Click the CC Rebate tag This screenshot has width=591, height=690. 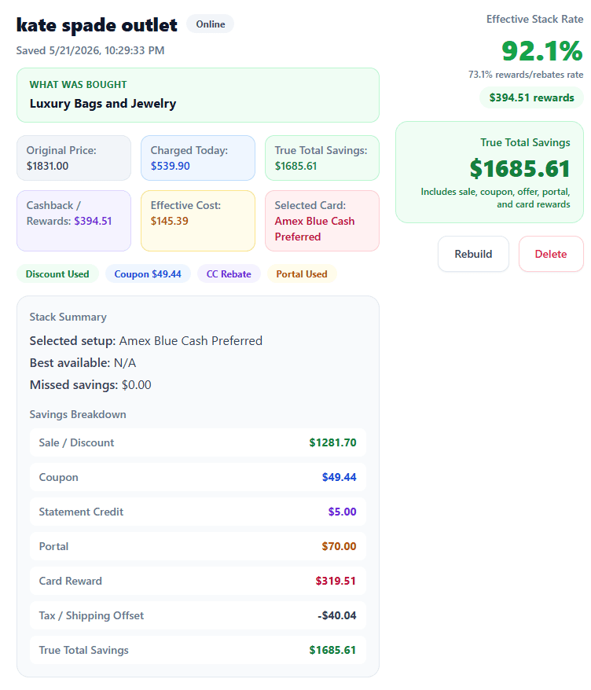(x=229, y=273)
